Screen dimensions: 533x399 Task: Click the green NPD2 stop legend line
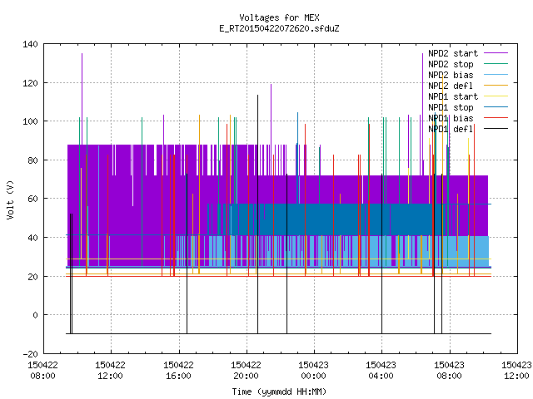click(x=496, y=64)
